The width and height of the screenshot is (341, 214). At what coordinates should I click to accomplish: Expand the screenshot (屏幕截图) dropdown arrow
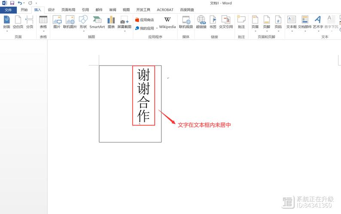tap(125, 31)
